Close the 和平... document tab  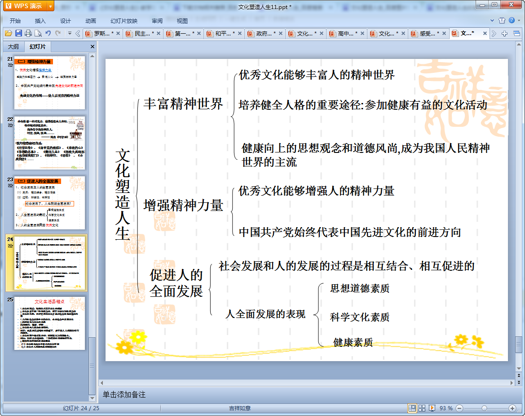[x=240, y=34]
